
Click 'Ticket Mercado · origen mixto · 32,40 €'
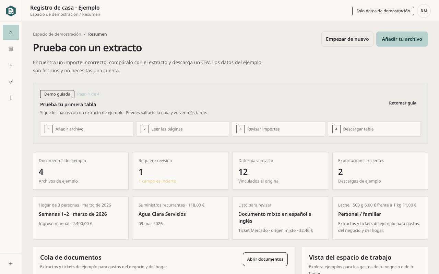pos(276,231)
